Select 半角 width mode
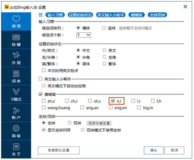This screenshot has width=194, height=160. click(78, 57)
